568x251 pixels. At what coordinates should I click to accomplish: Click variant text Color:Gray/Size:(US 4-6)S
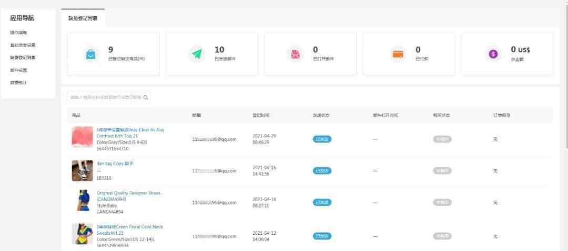tap(121, 143)
